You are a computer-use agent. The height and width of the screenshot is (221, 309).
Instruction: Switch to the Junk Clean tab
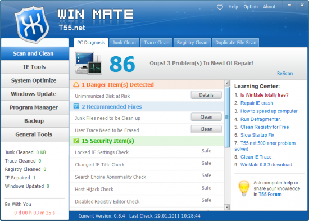[124, 43]
